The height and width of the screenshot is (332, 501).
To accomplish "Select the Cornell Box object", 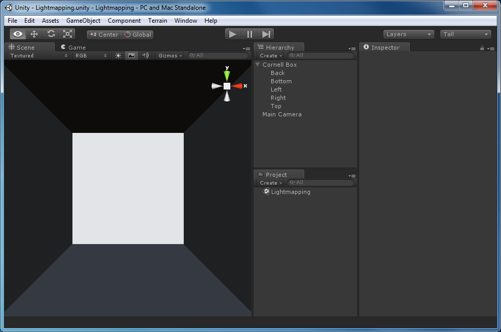I will pyautogui.click(x=279, y=65).
